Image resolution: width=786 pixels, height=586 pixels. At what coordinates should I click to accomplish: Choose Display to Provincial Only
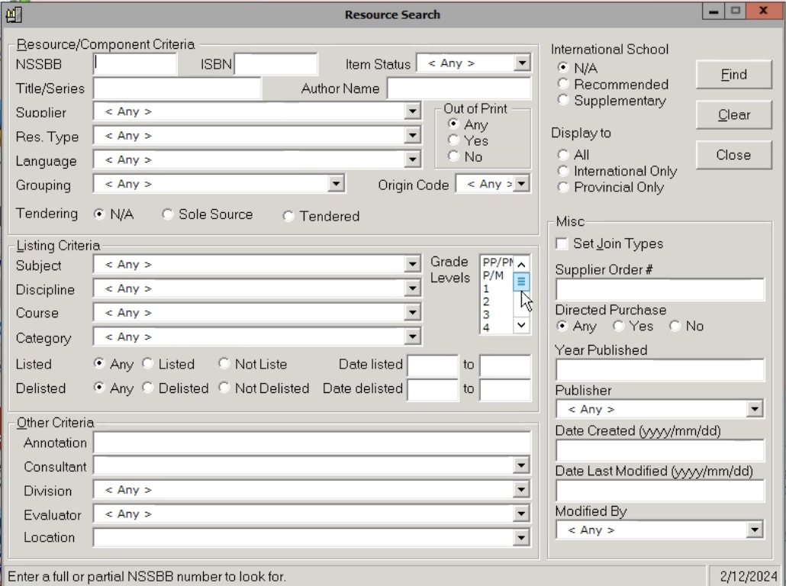563,187
